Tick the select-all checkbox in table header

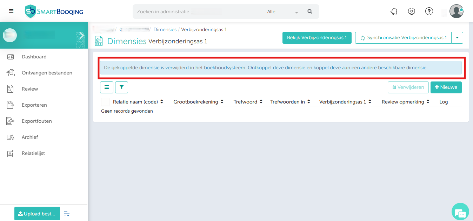pos(105,102)
